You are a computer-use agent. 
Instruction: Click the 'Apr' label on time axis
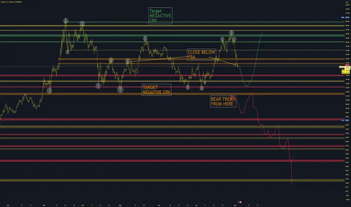click(x=82, y=205)
